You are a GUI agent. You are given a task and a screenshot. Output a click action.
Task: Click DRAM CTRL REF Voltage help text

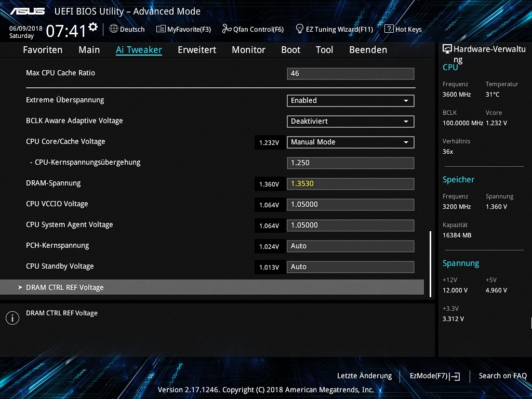click(62, 313)
